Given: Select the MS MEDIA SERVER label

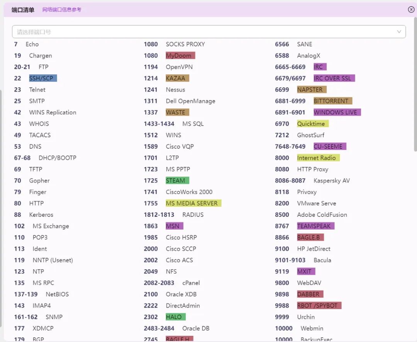Looking at the screenshot, I should [193, 203].
